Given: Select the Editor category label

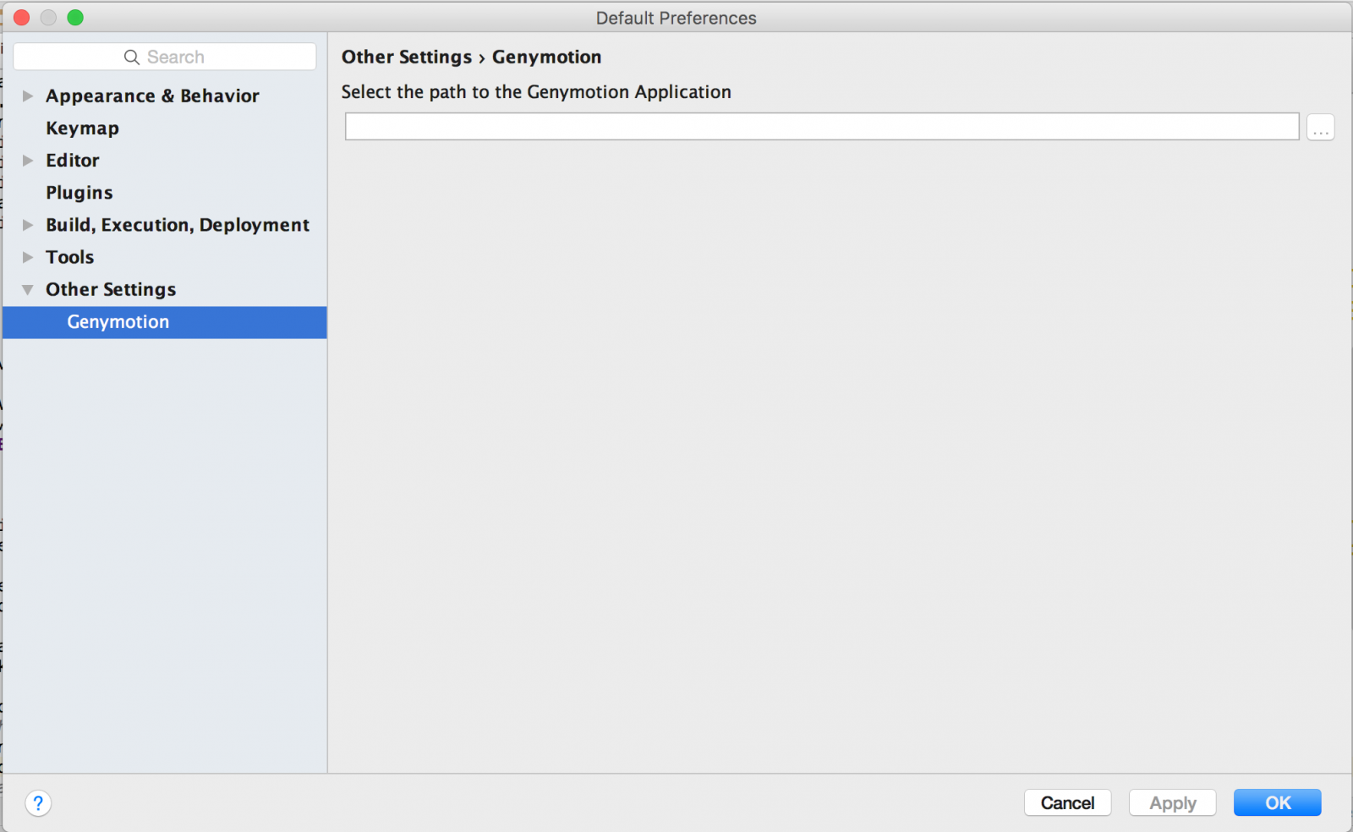Looking at the screenshot, I should 72,160.
